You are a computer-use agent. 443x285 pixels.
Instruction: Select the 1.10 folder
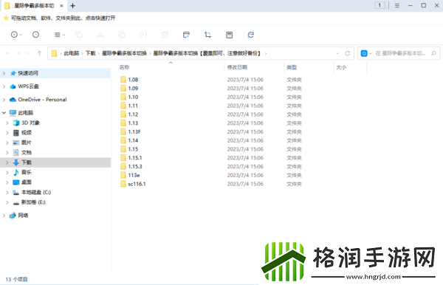click(x=133, y=97)
